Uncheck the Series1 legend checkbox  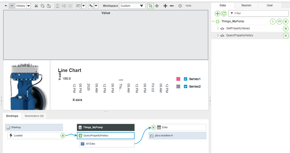[x=185, y=79]
